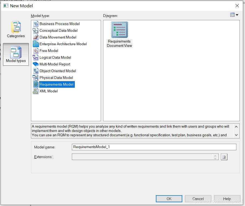Click the Conceptual Data Model icon
Viewport: 245px width, 206px height.
tap(36, 30)
